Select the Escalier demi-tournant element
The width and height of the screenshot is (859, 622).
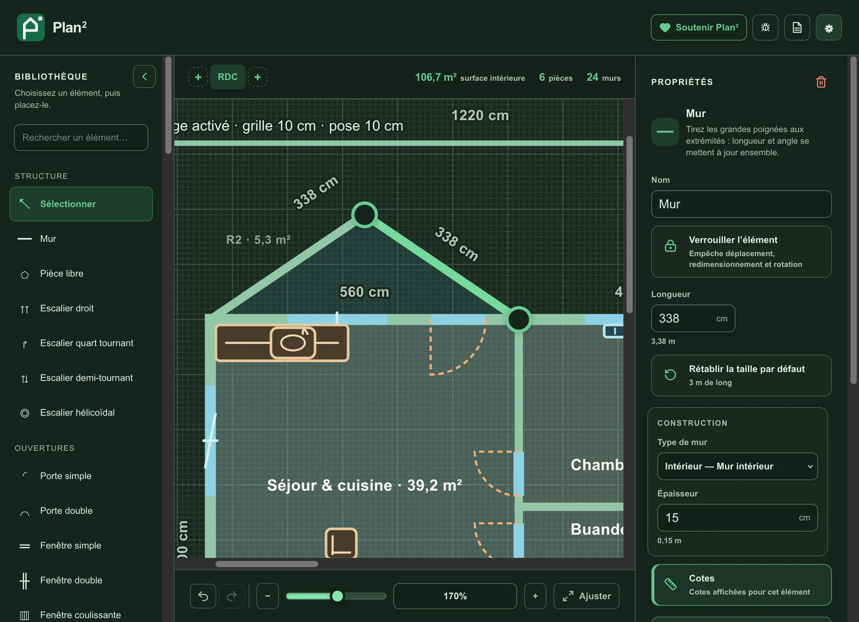coord(81,378)
